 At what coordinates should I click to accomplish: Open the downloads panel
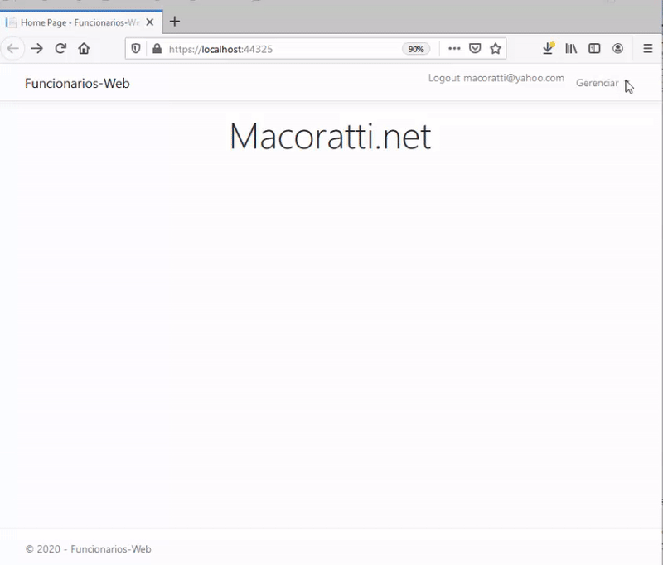[548, 49]
